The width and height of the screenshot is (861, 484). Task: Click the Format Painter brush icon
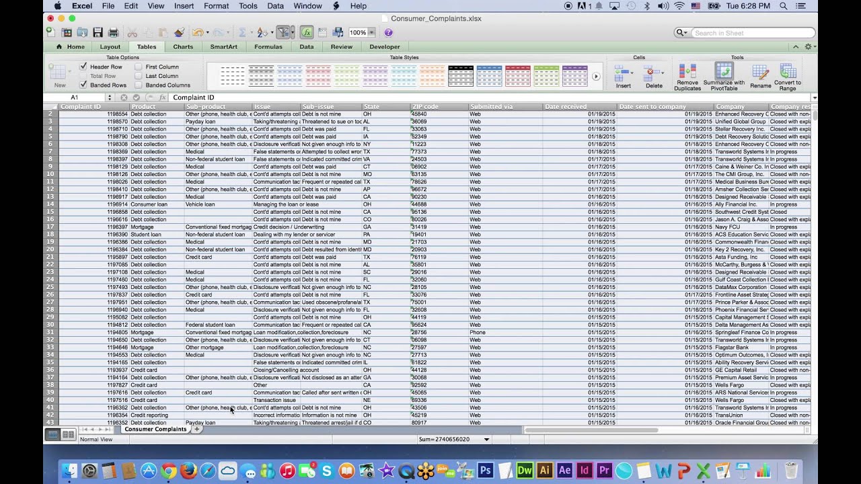click(179, 32)
